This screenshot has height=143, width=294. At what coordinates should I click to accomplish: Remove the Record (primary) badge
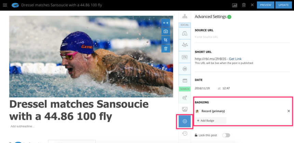coord(289,111)
